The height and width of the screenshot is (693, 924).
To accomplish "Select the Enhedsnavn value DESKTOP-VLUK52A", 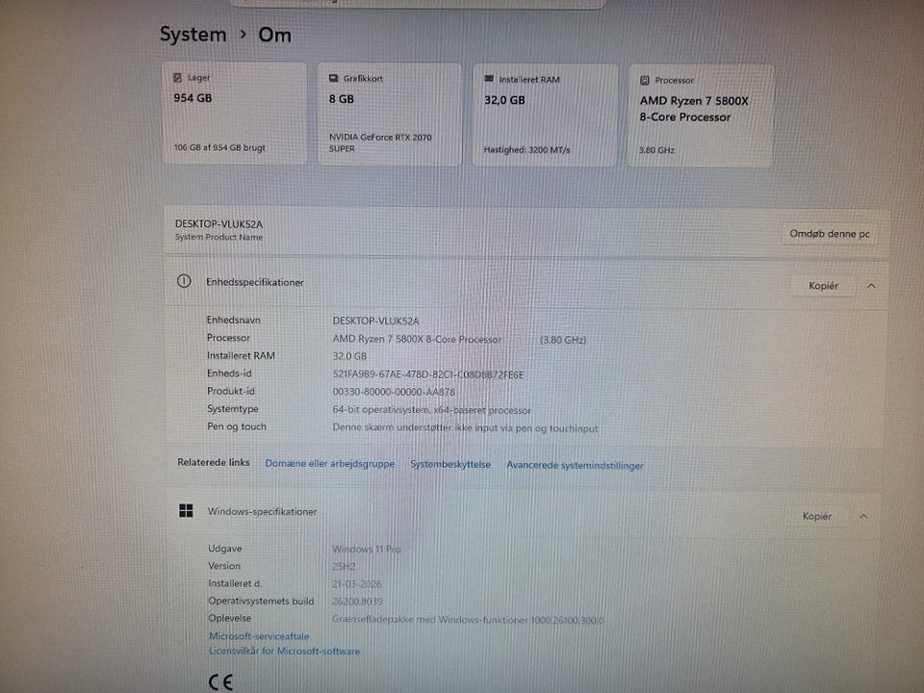I will pyautogui.click(x=376, y=321).
